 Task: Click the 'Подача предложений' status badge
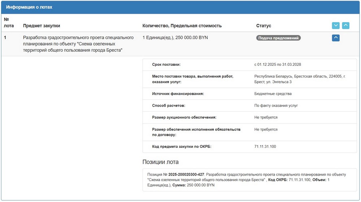click(278, 38)
